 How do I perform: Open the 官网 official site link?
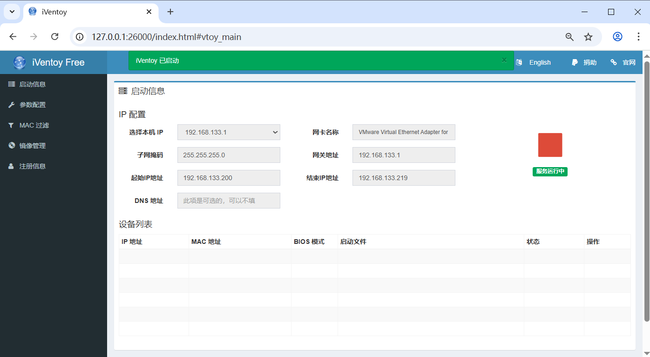coord(629,62)
